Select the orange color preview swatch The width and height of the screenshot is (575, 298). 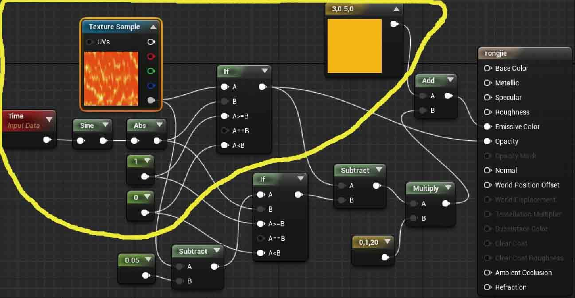click(x=354, y=46)
